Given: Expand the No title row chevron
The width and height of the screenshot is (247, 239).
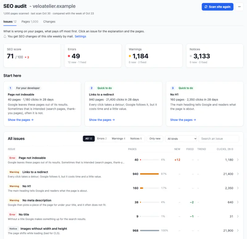Looking at the screenshot, I should pyautogui.click(x=238, y=216).
